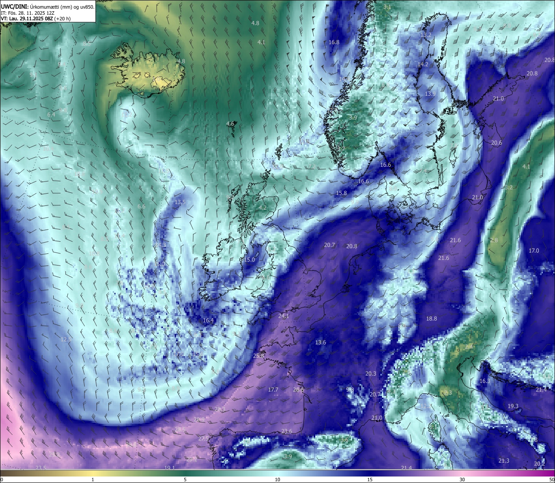Click the 25.8 value label
555x483 pixels.
(x=259, y=356)
